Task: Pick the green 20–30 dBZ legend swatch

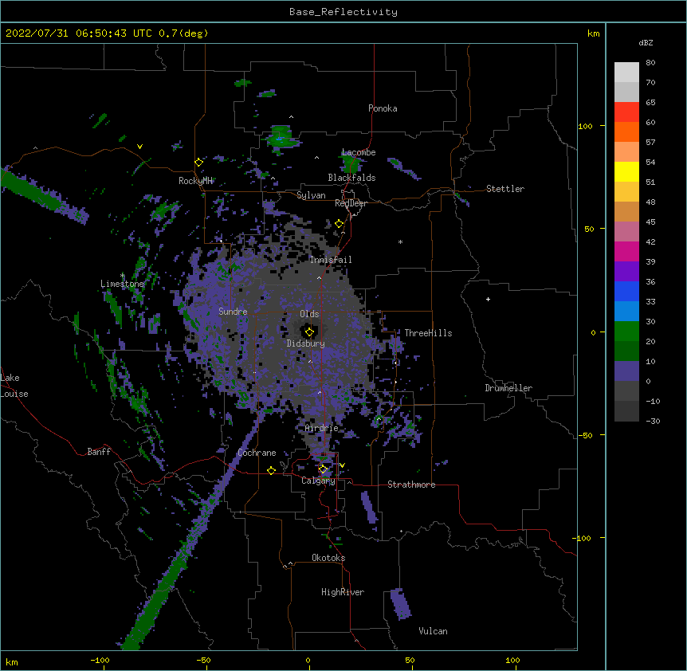Action: [626, 332]
